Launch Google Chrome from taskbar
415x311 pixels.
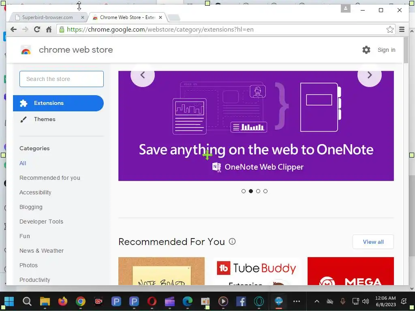click(x=81, y=301)
